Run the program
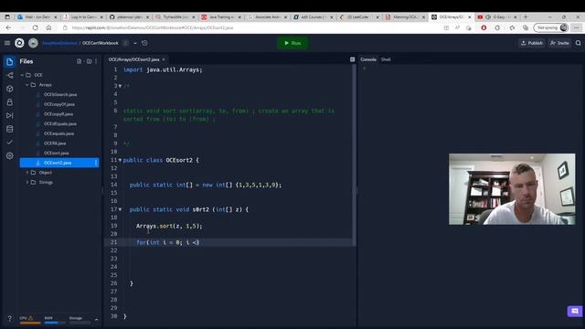This screenshot has width=585, height=329. pos(292,43)
